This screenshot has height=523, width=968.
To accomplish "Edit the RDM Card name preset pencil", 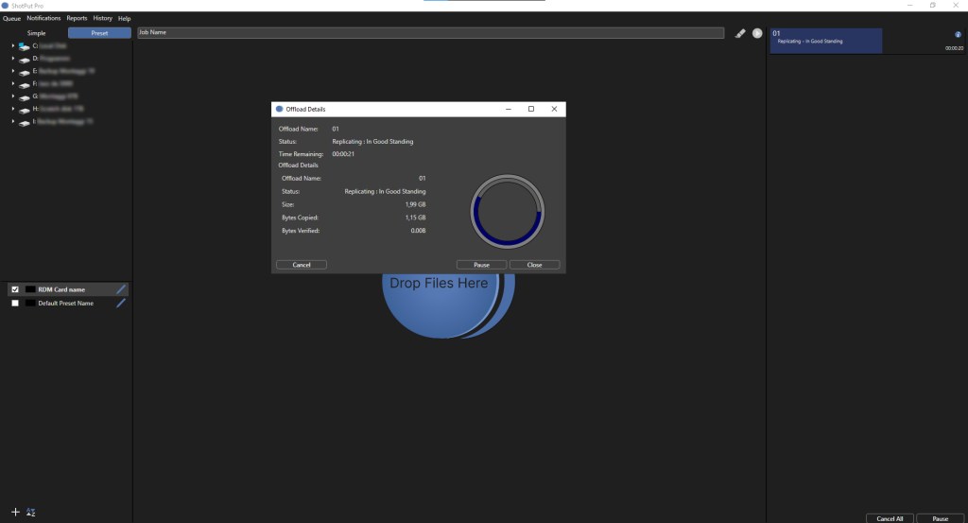I will pyautogui.click(x=121, y=289).
